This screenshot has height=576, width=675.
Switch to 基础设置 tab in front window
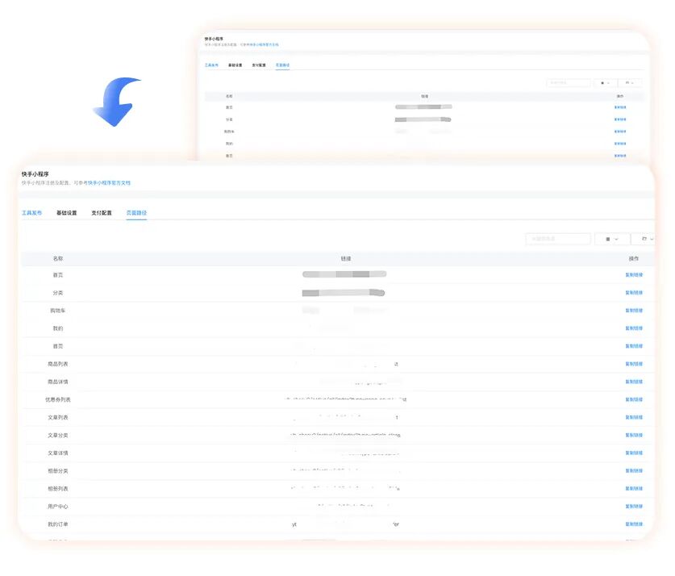pos(67,213)
